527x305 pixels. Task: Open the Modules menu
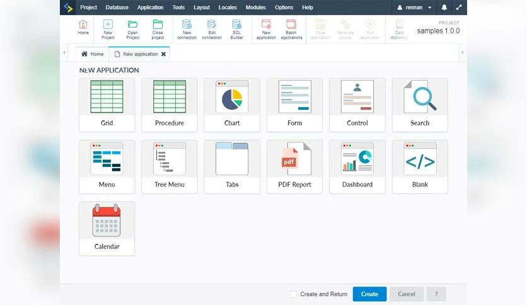pyautogui.click(x=255, y=8)
